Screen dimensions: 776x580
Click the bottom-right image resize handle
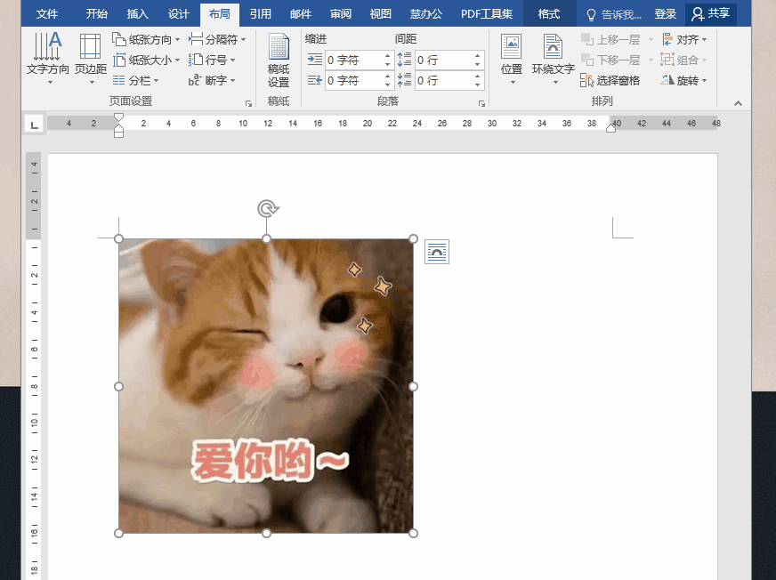pyautogui.click(x=413, y=533)
